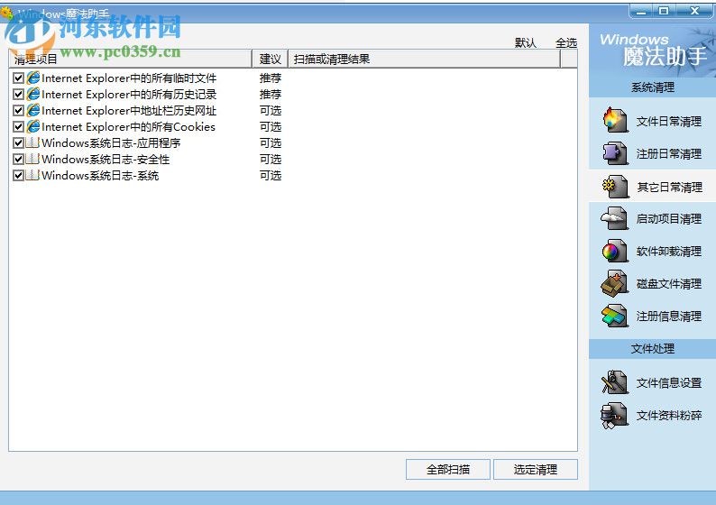Viewport: 716px width, 505px height.
Task: Go to 注册信息清理 menu entry
Action: tap(669, 316)
